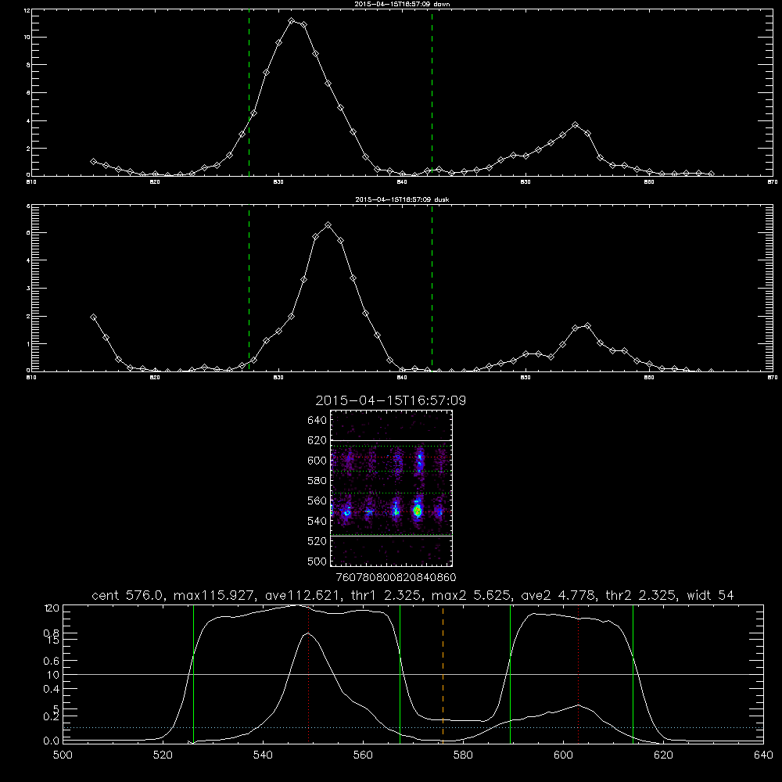Click the highest peak marker of the dawn curve

[292, 21]
